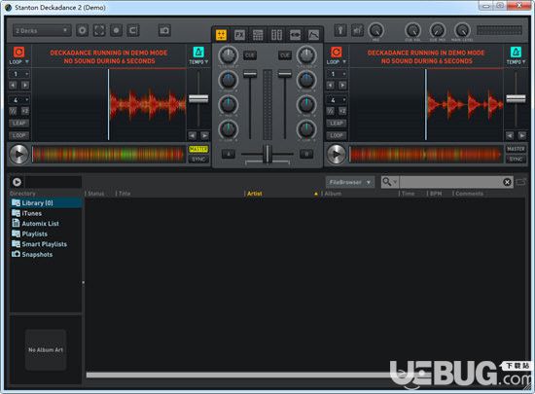Click the cyan metronome tempo icon on right deck

[516, 53]
